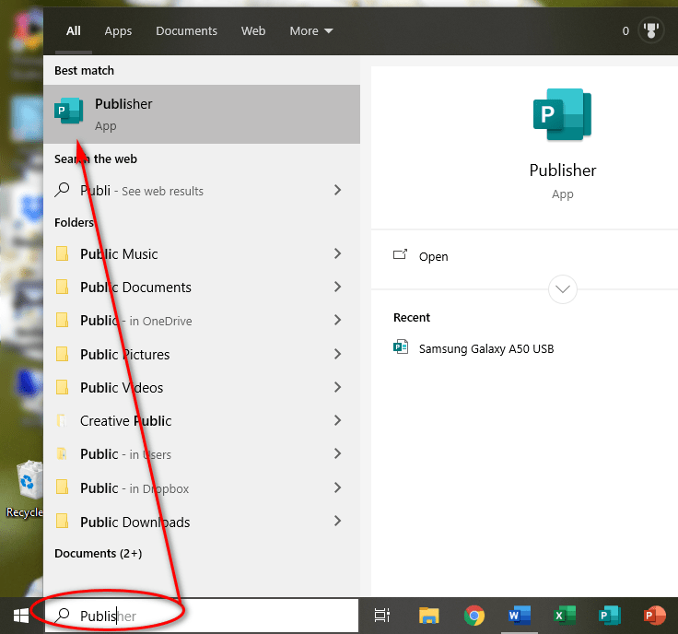Switch to the Documents tab
Image resolution: width=678 pixels, height=634 pixels.
coord(186,30)
